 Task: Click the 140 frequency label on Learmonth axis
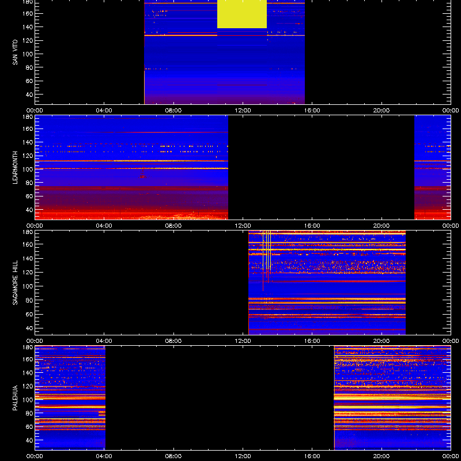[27, 142]
